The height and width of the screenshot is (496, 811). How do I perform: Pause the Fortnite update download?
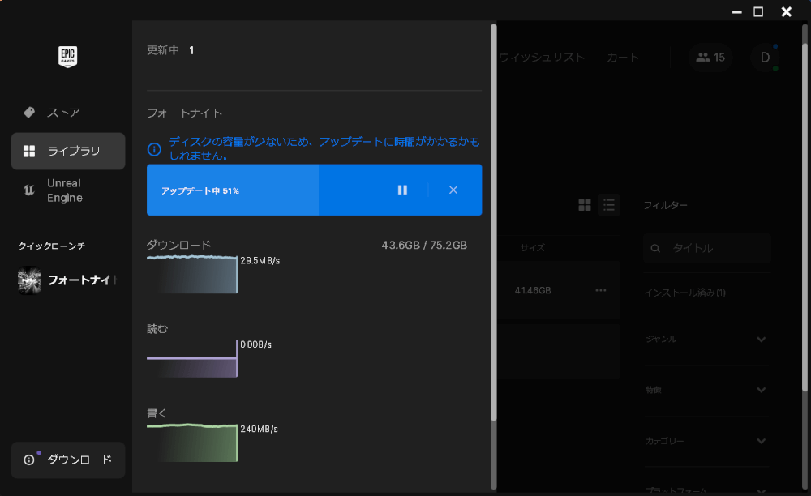click(402, 190)
